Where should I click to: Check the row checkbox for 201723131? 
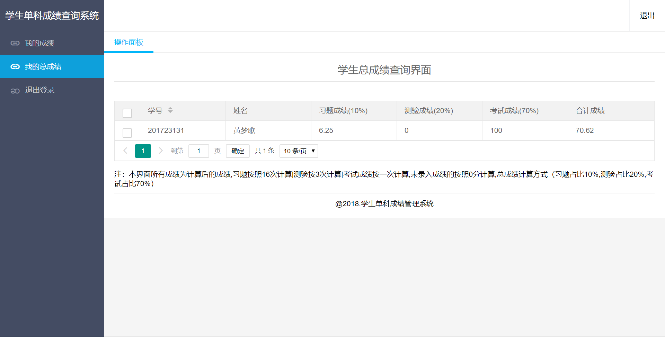point(127,133)
